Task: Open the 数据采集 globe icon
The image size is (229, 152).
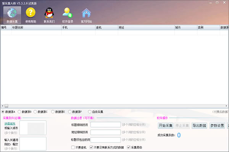Action: click(12, 15)
